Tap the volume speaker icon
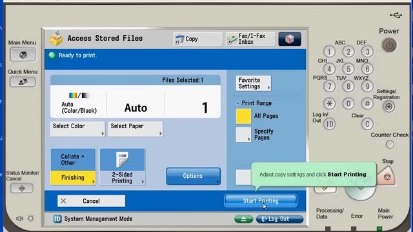 (x=19, y=218)
